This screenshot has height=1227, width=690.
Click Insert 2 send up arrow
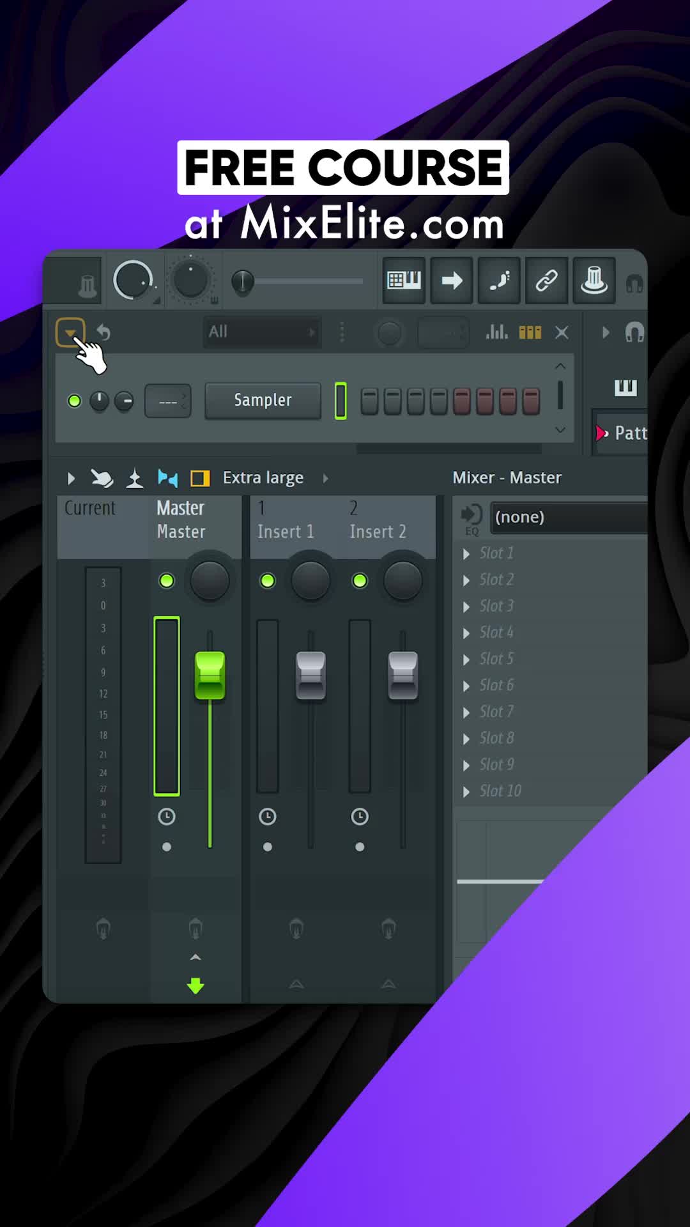(x=388, y=984)
